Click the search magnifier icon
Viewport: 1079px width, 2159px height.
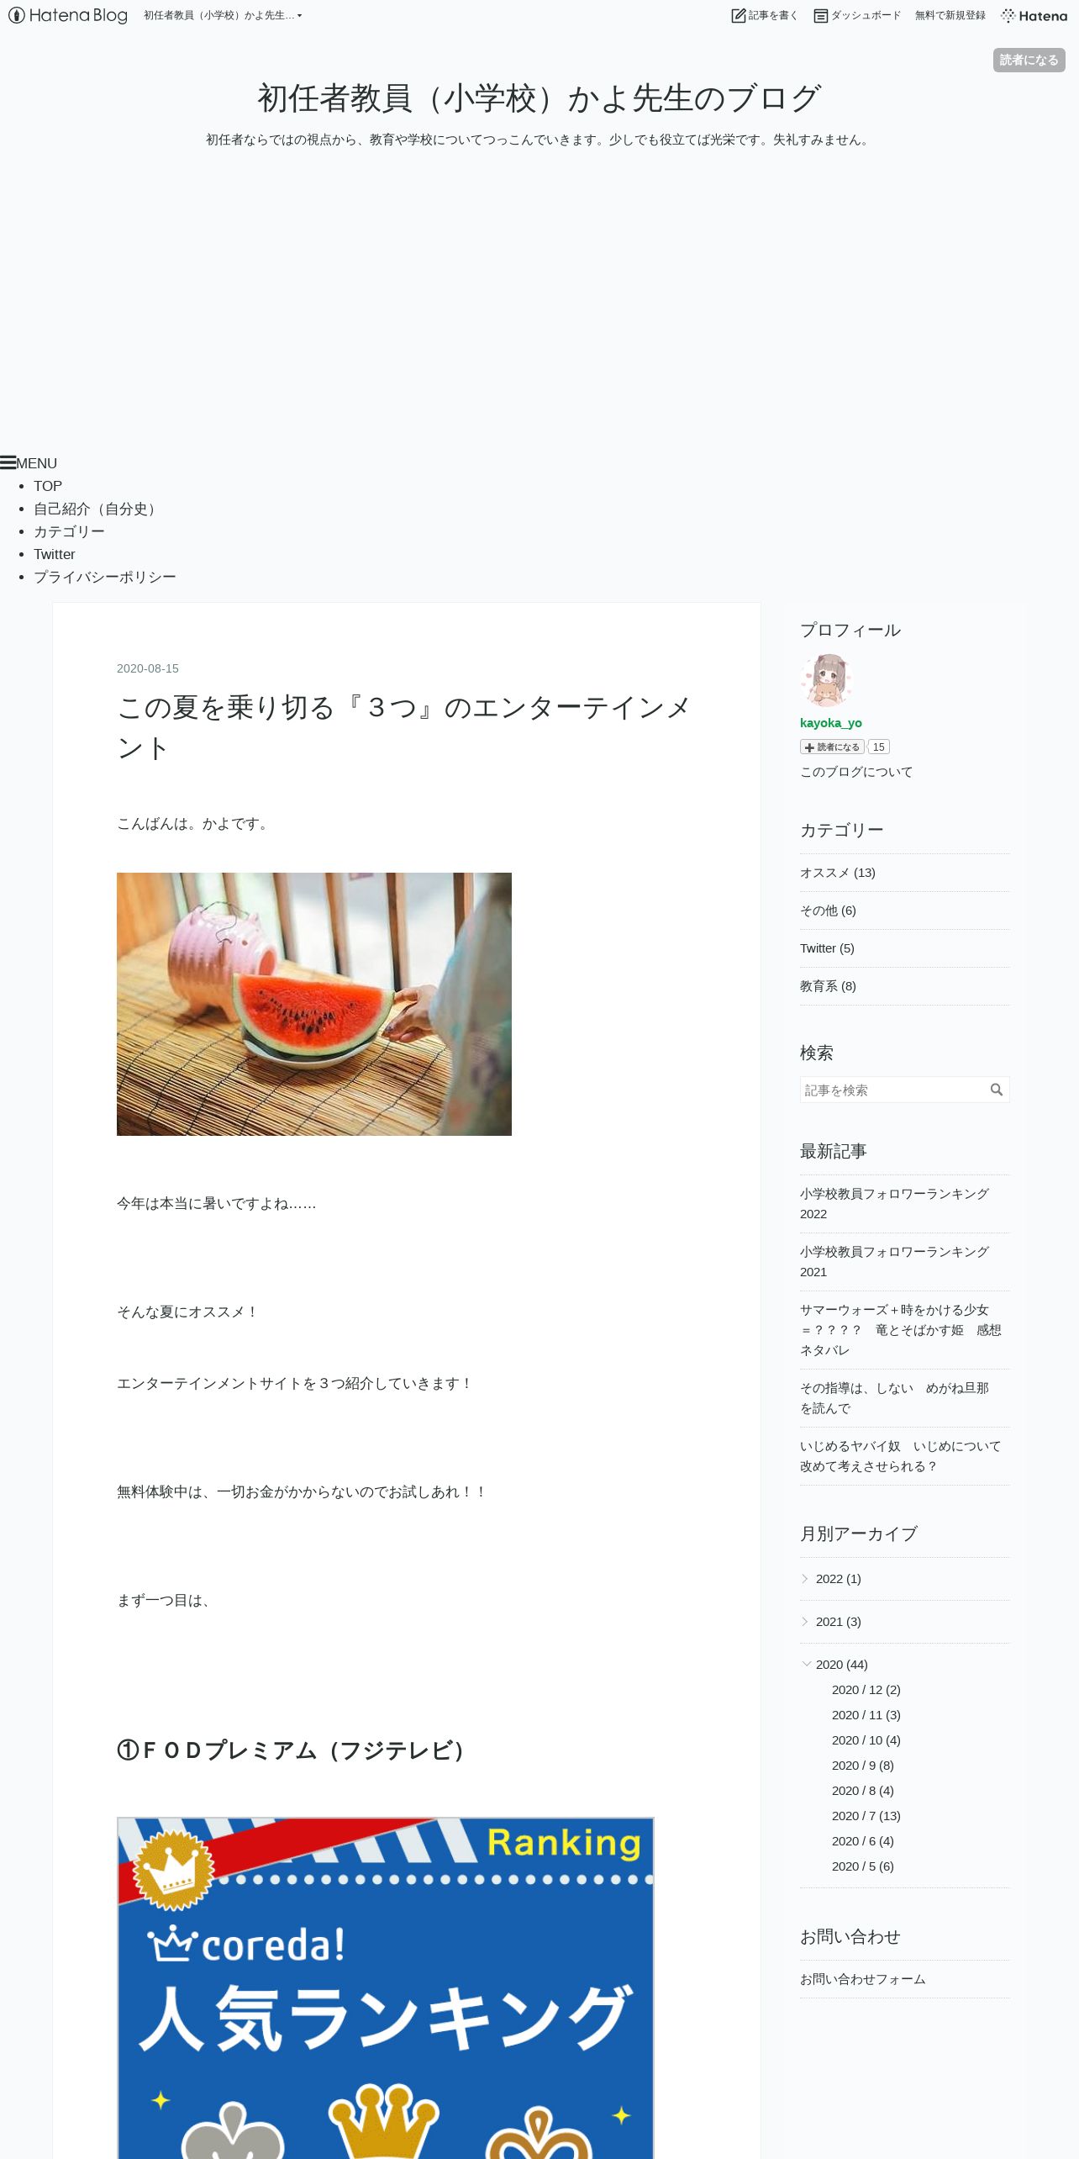(997, 1090)
